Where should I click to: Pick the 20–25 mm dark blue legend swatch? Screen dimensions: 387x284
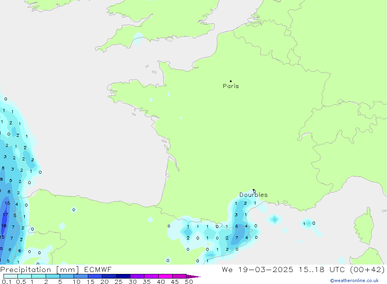pyautogui.click(x=109, y=276)
